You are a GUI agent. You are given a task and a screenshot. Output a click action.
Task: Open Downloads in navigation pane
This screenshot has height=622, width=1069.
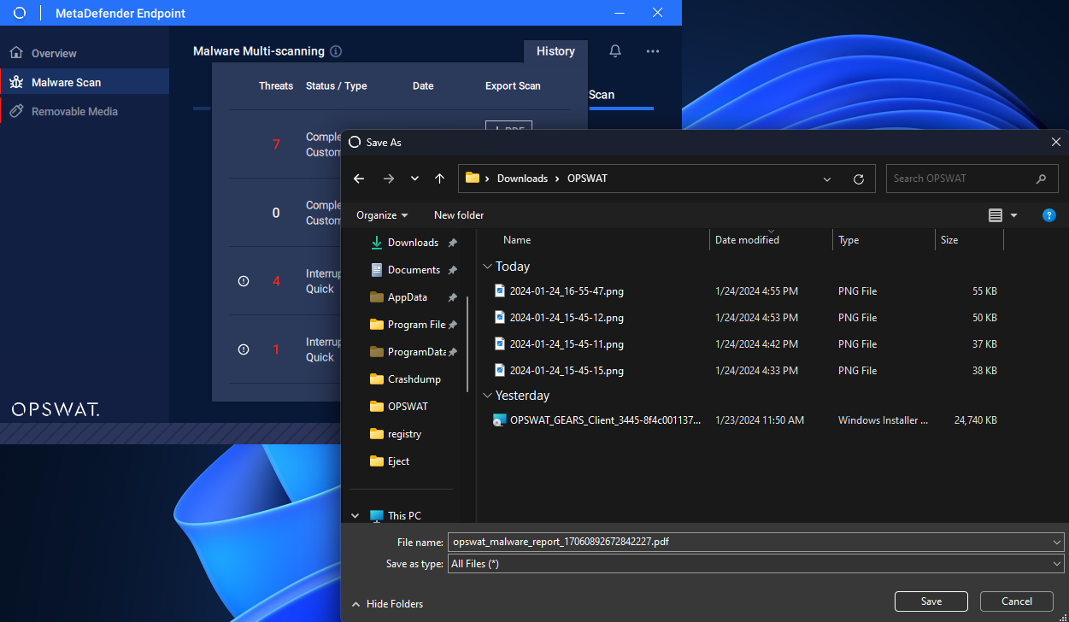[413, 243]
